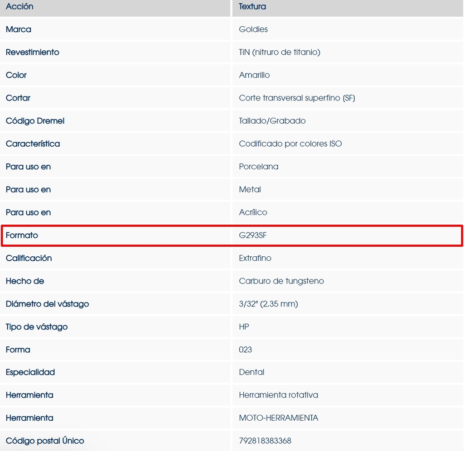This screenshot has height=451, width=464.
Task: Select the Formato row label
Action: point(22,235)
